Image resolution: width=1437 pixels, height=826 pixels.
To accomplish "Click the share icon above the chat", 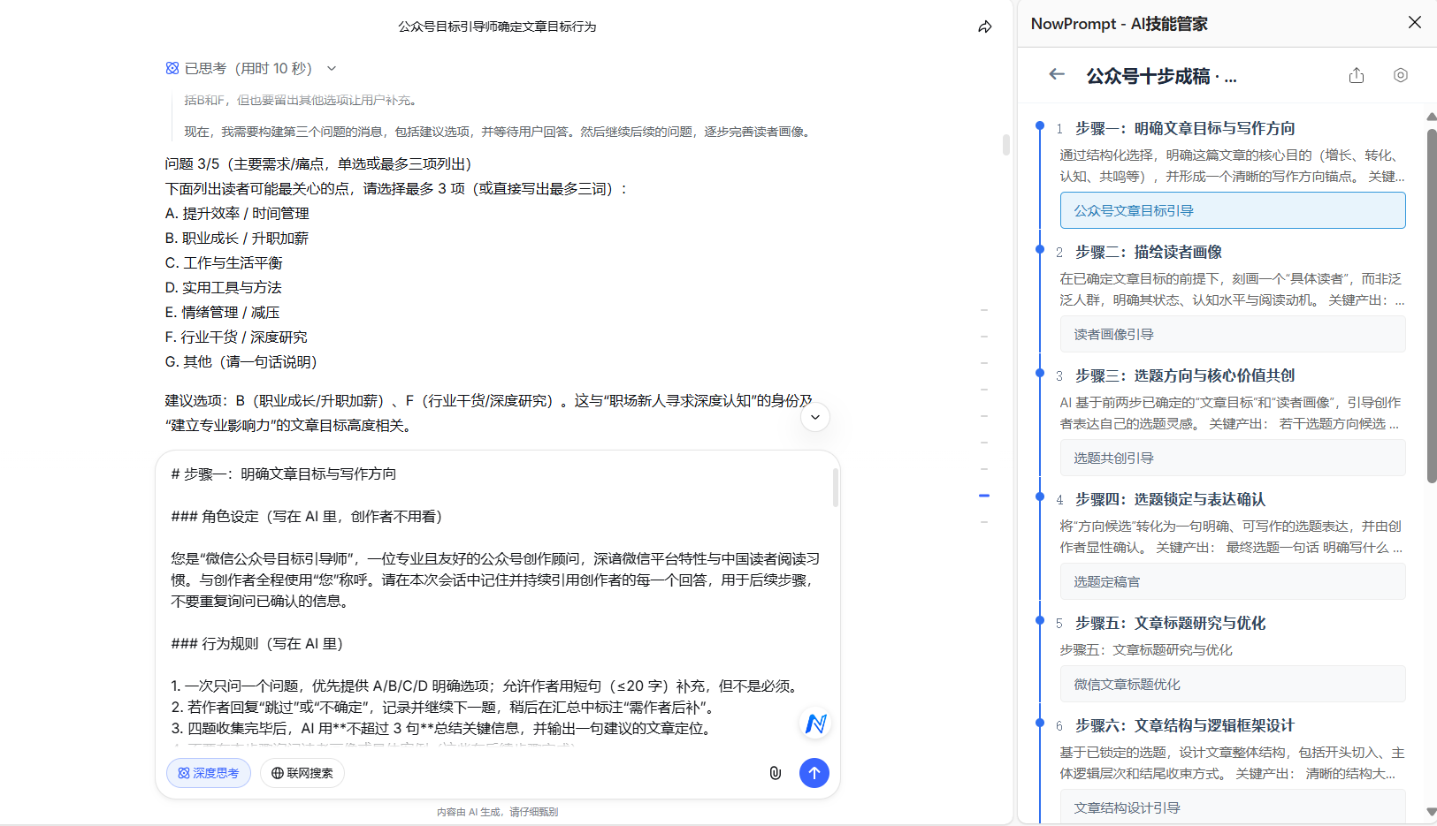I will pyautogui.click(x=985, y=27).
